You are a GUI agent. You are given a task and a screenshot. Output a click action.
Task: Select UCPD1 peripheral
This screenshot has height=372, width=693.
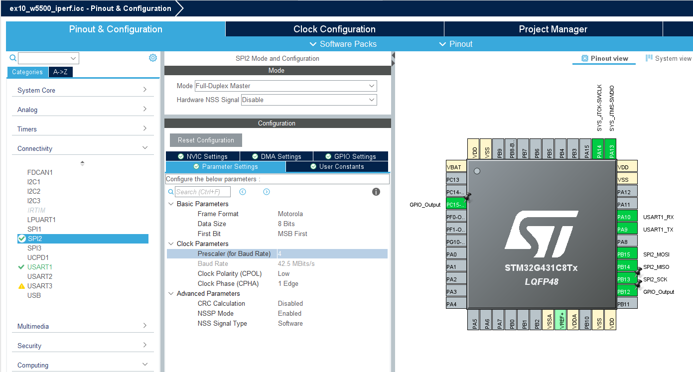point(38,257)
